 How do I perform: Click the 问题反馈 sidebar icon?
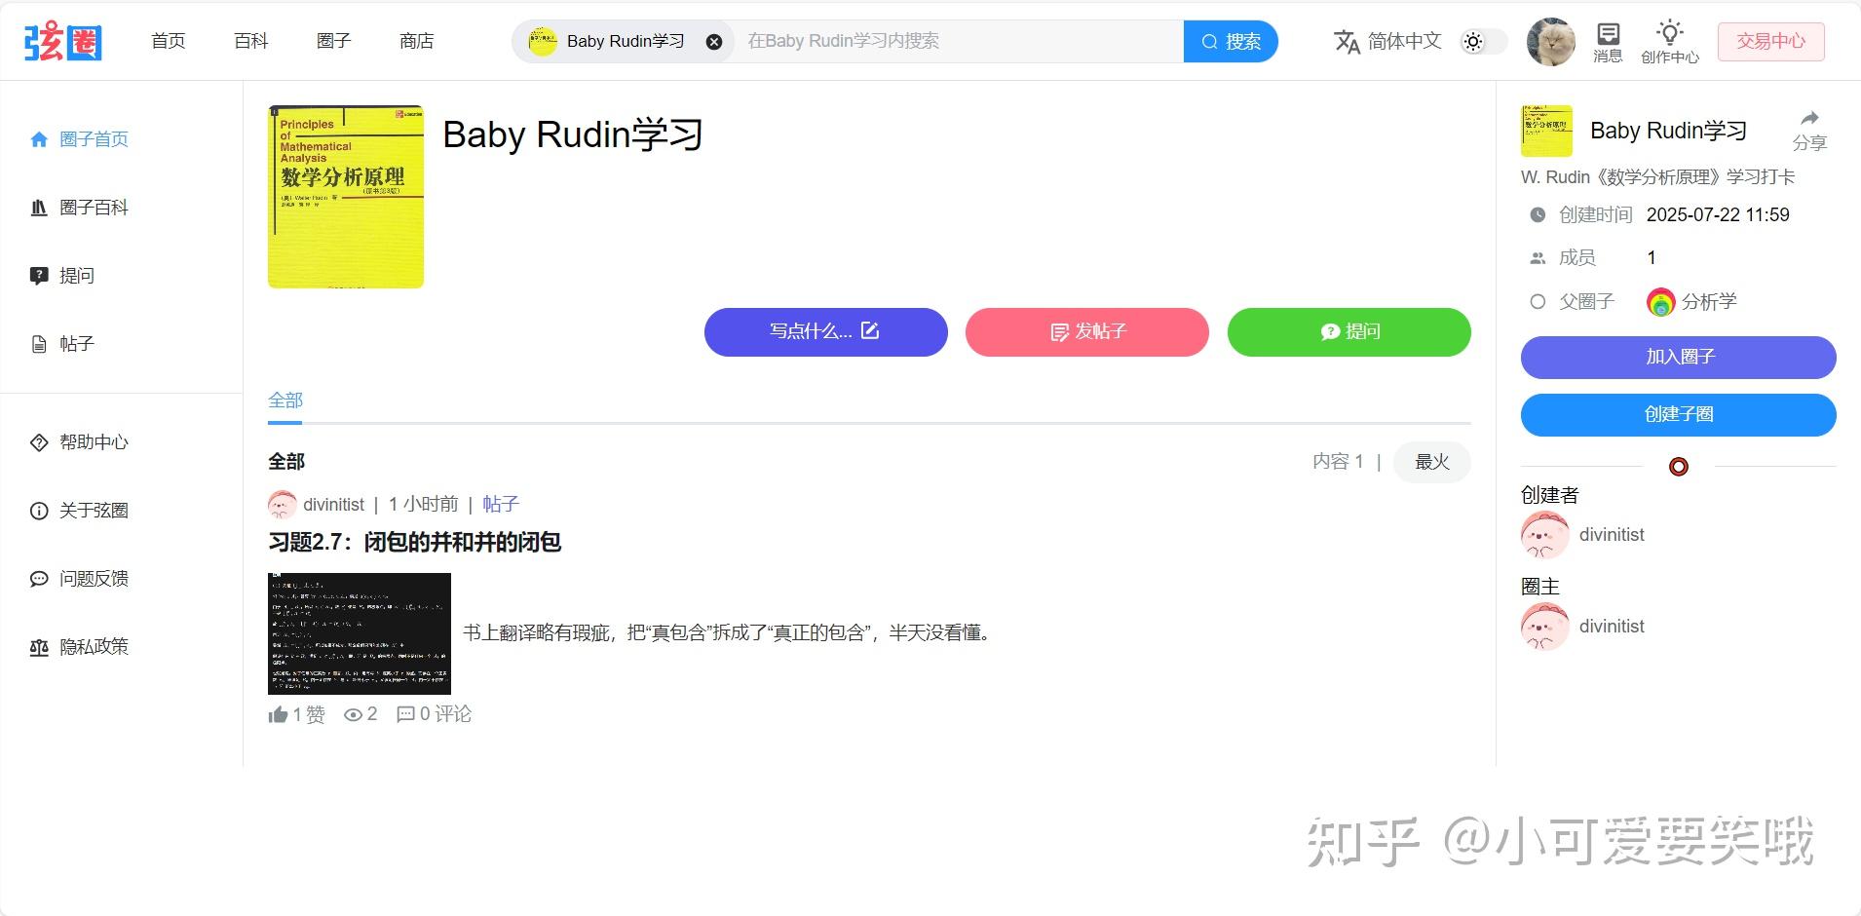pyautogui.click(x=39, y=578)
